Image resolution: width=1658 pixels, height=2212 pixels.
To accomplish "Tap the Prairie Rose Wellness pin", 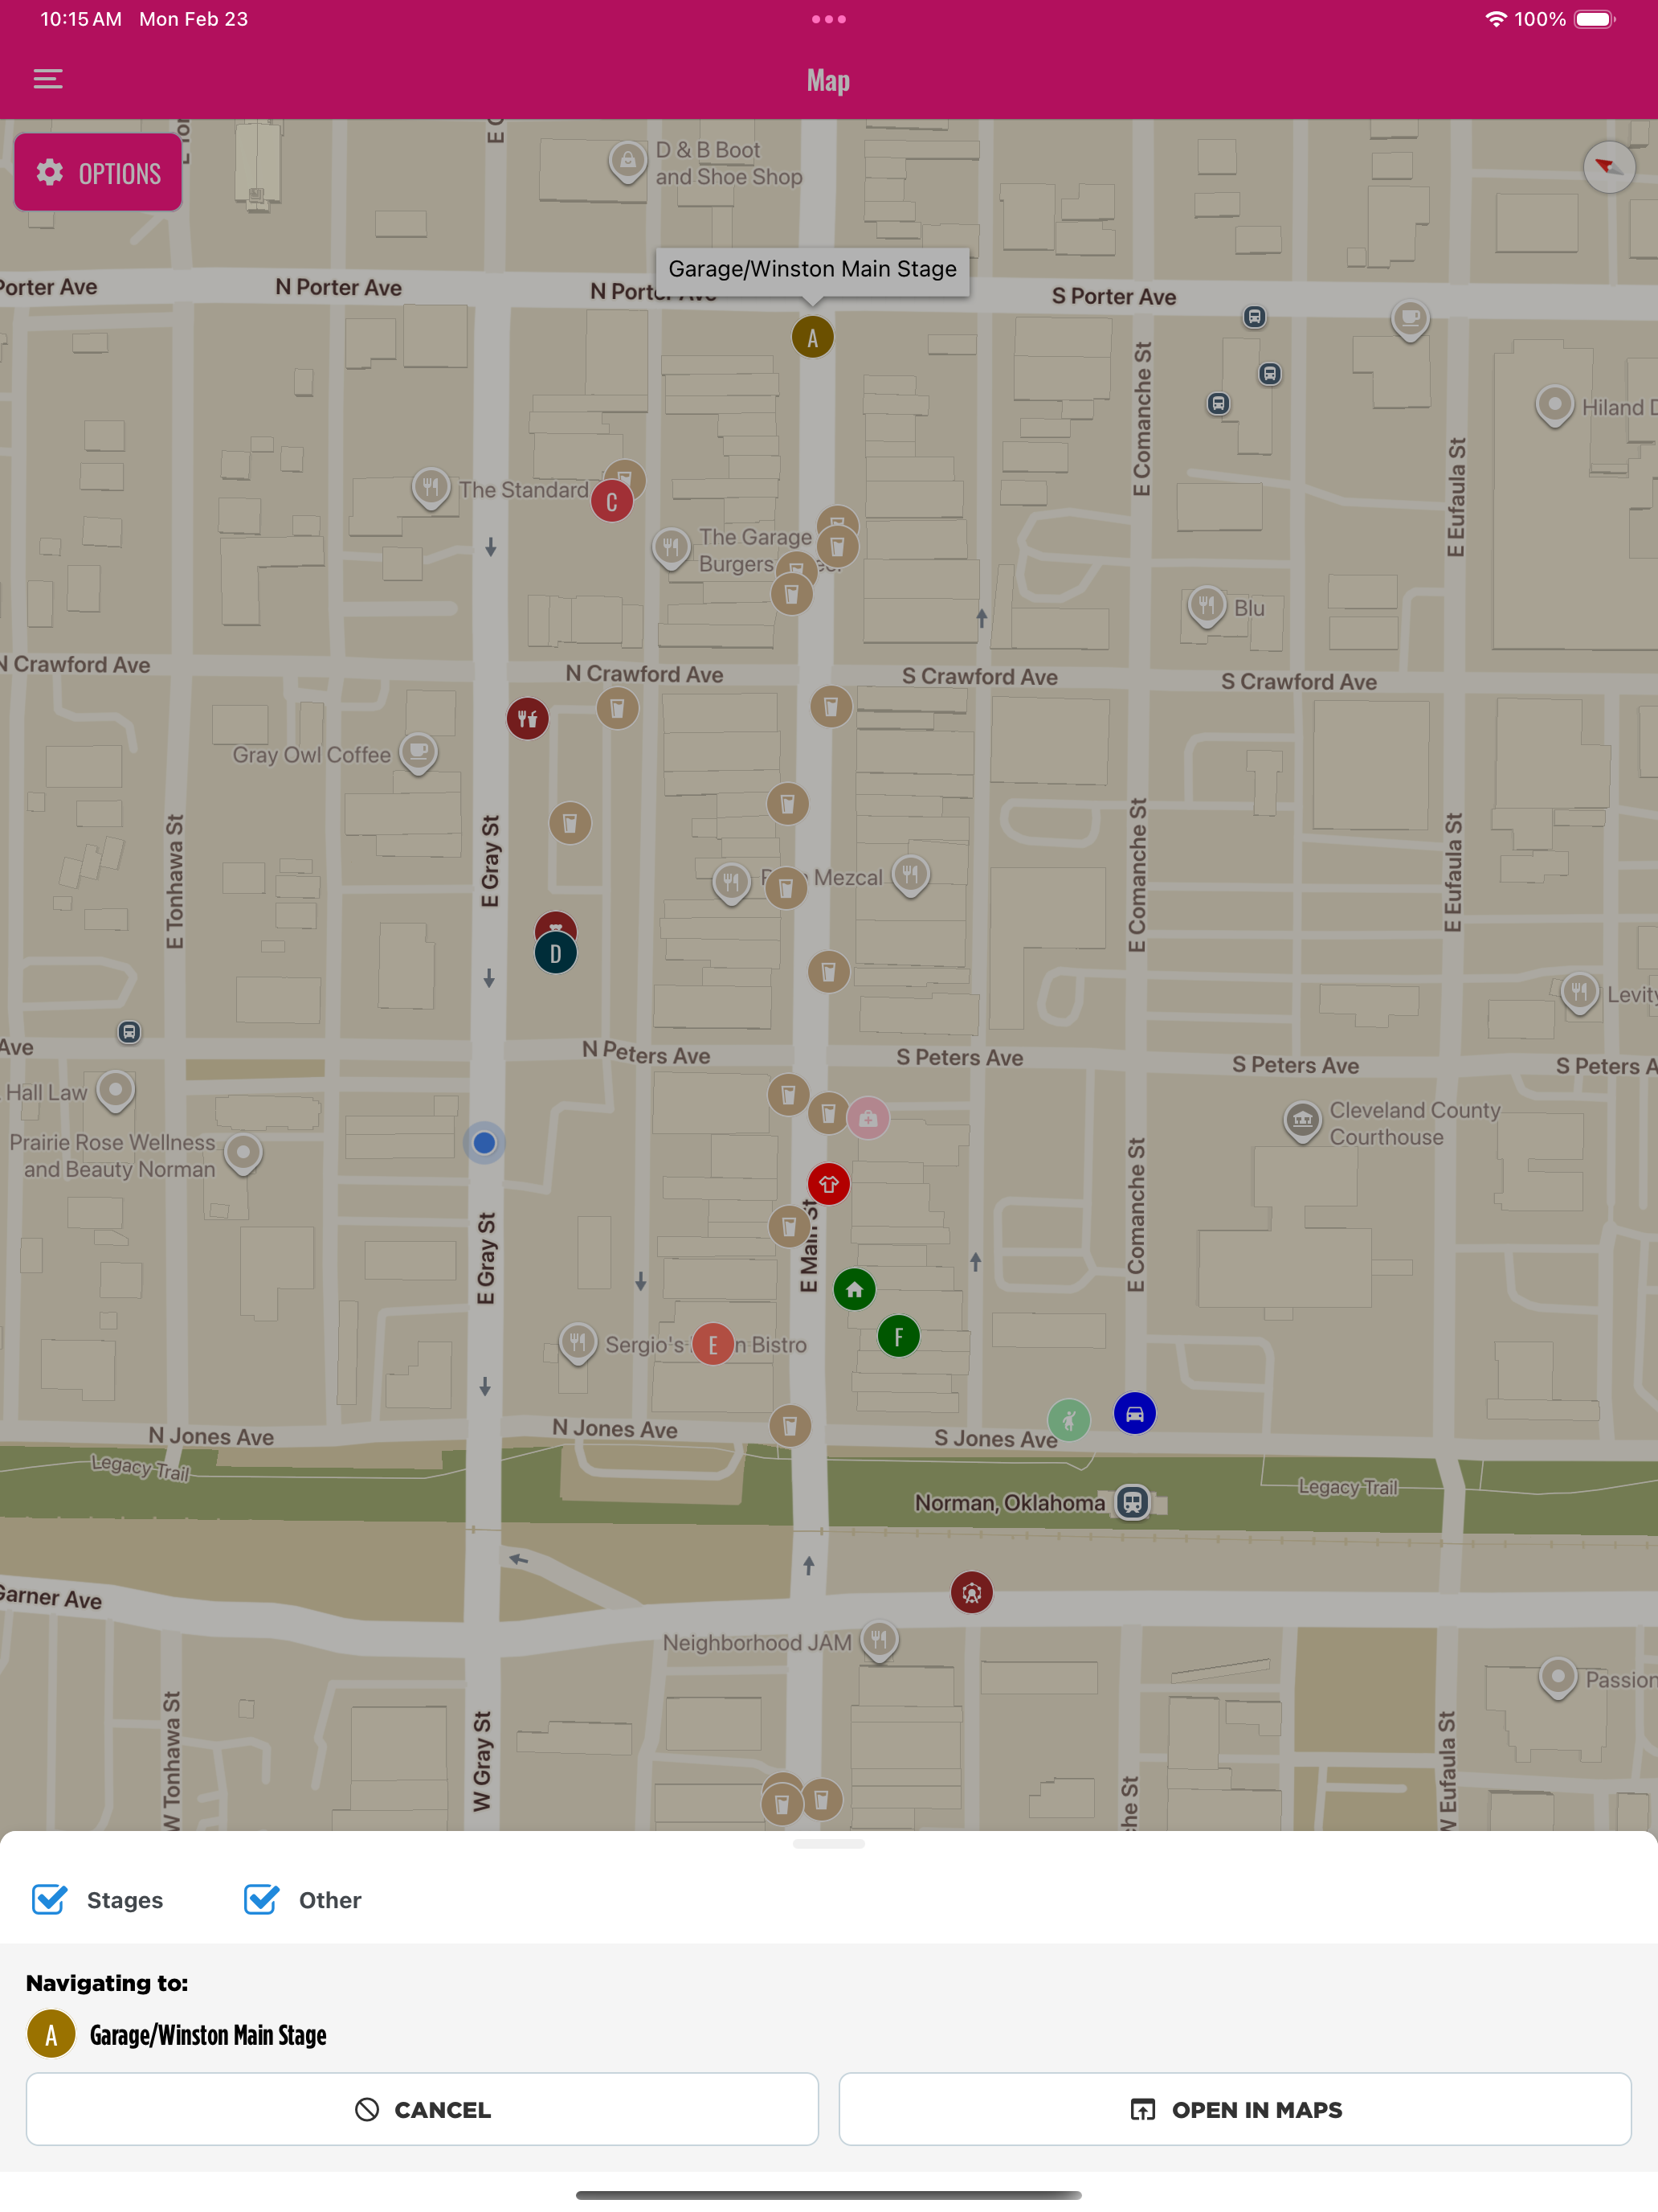I will (243, 1153).
